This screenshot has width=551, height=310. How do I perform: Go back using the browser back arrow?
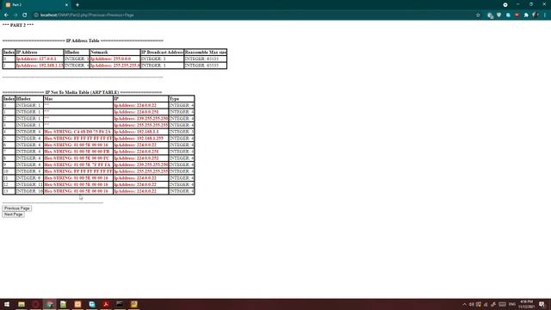pyautogui.click(x=6, y=15)
